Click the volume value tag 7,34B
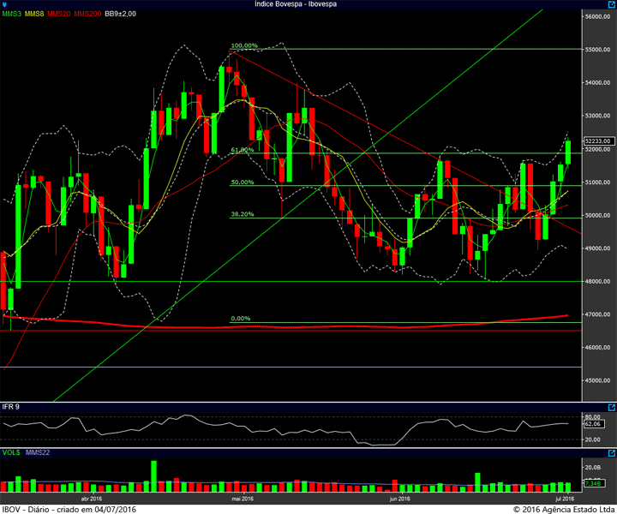This screenshot has width=617, height=514. tap(593, 483)
